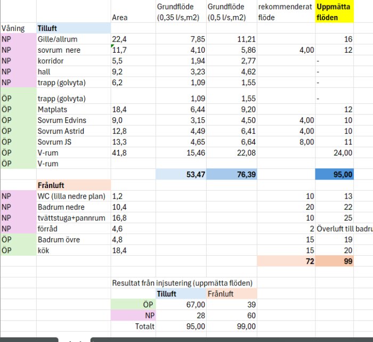The width and height of the screenshot is (373, 342).
Task: Click the 'Våning' header cell
Action: coord(18,28)
